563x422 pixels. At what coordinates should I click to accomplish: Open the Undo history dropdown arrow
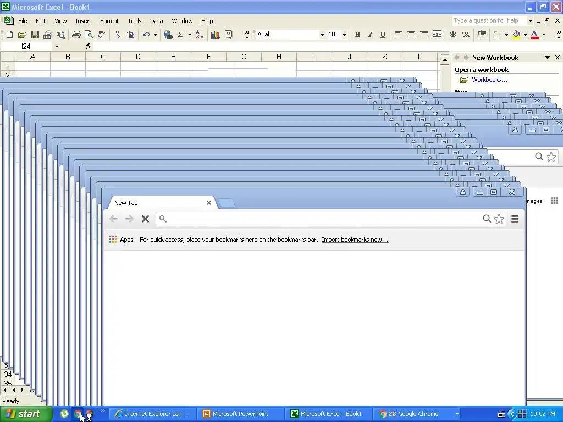pos(155,35)
